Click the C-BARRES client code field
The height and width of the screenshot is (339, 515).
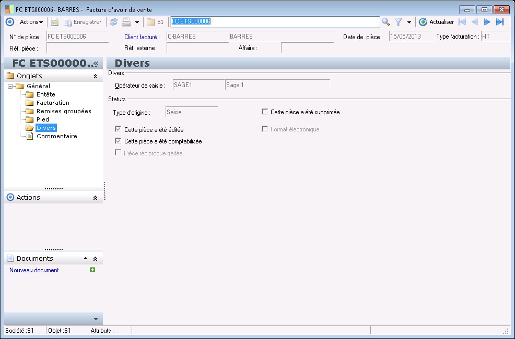[x=197, y=37]
